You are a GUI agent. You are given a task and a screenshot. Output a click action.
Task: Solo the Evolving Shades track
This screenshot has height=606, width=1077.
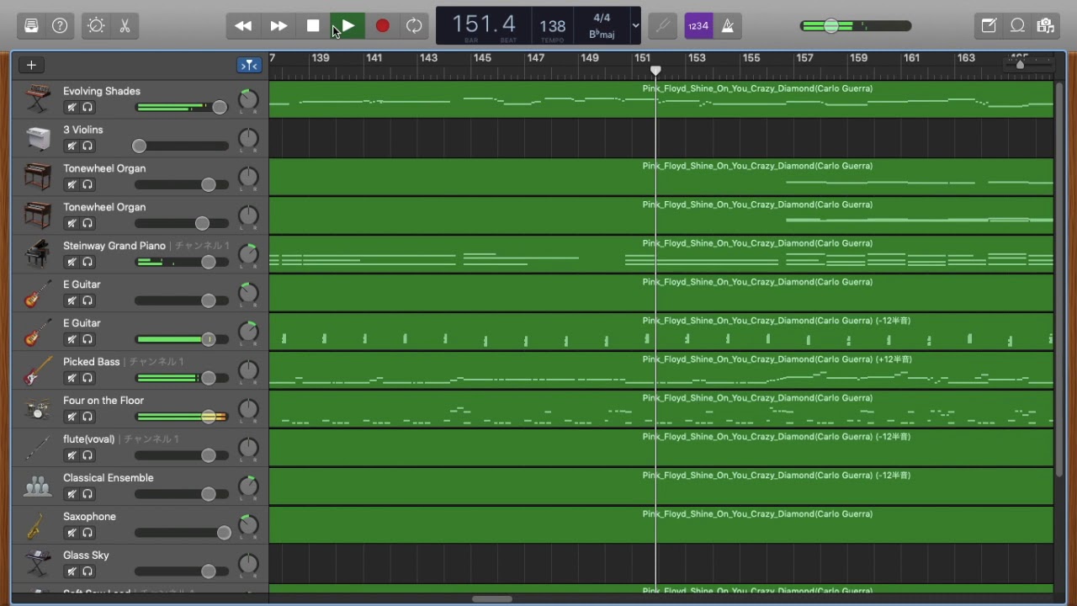pos(88,108)
